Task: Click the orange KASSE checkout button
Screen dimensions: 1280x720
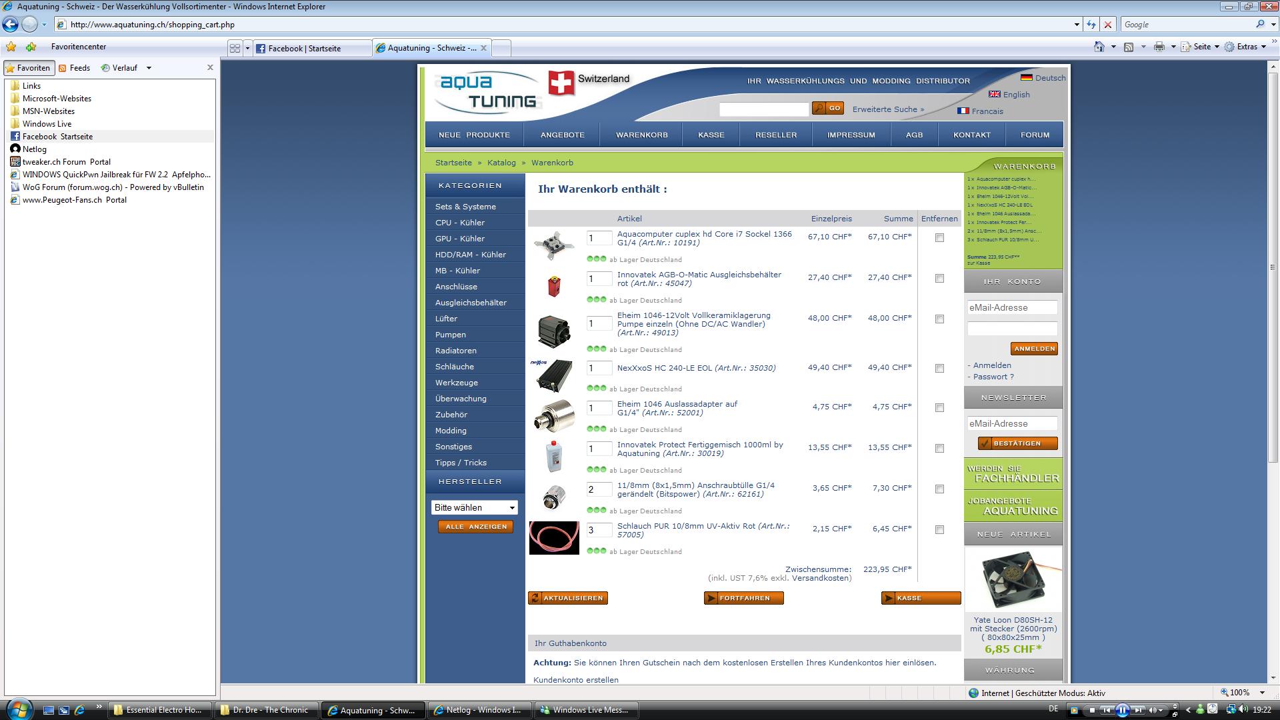Action: pyautogui.click(x=921, y=598)
